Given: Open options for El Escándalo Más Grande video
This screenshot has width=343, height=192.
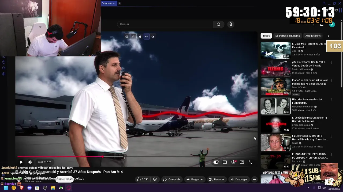Looking at the screenshot, I should pos(331,118).
